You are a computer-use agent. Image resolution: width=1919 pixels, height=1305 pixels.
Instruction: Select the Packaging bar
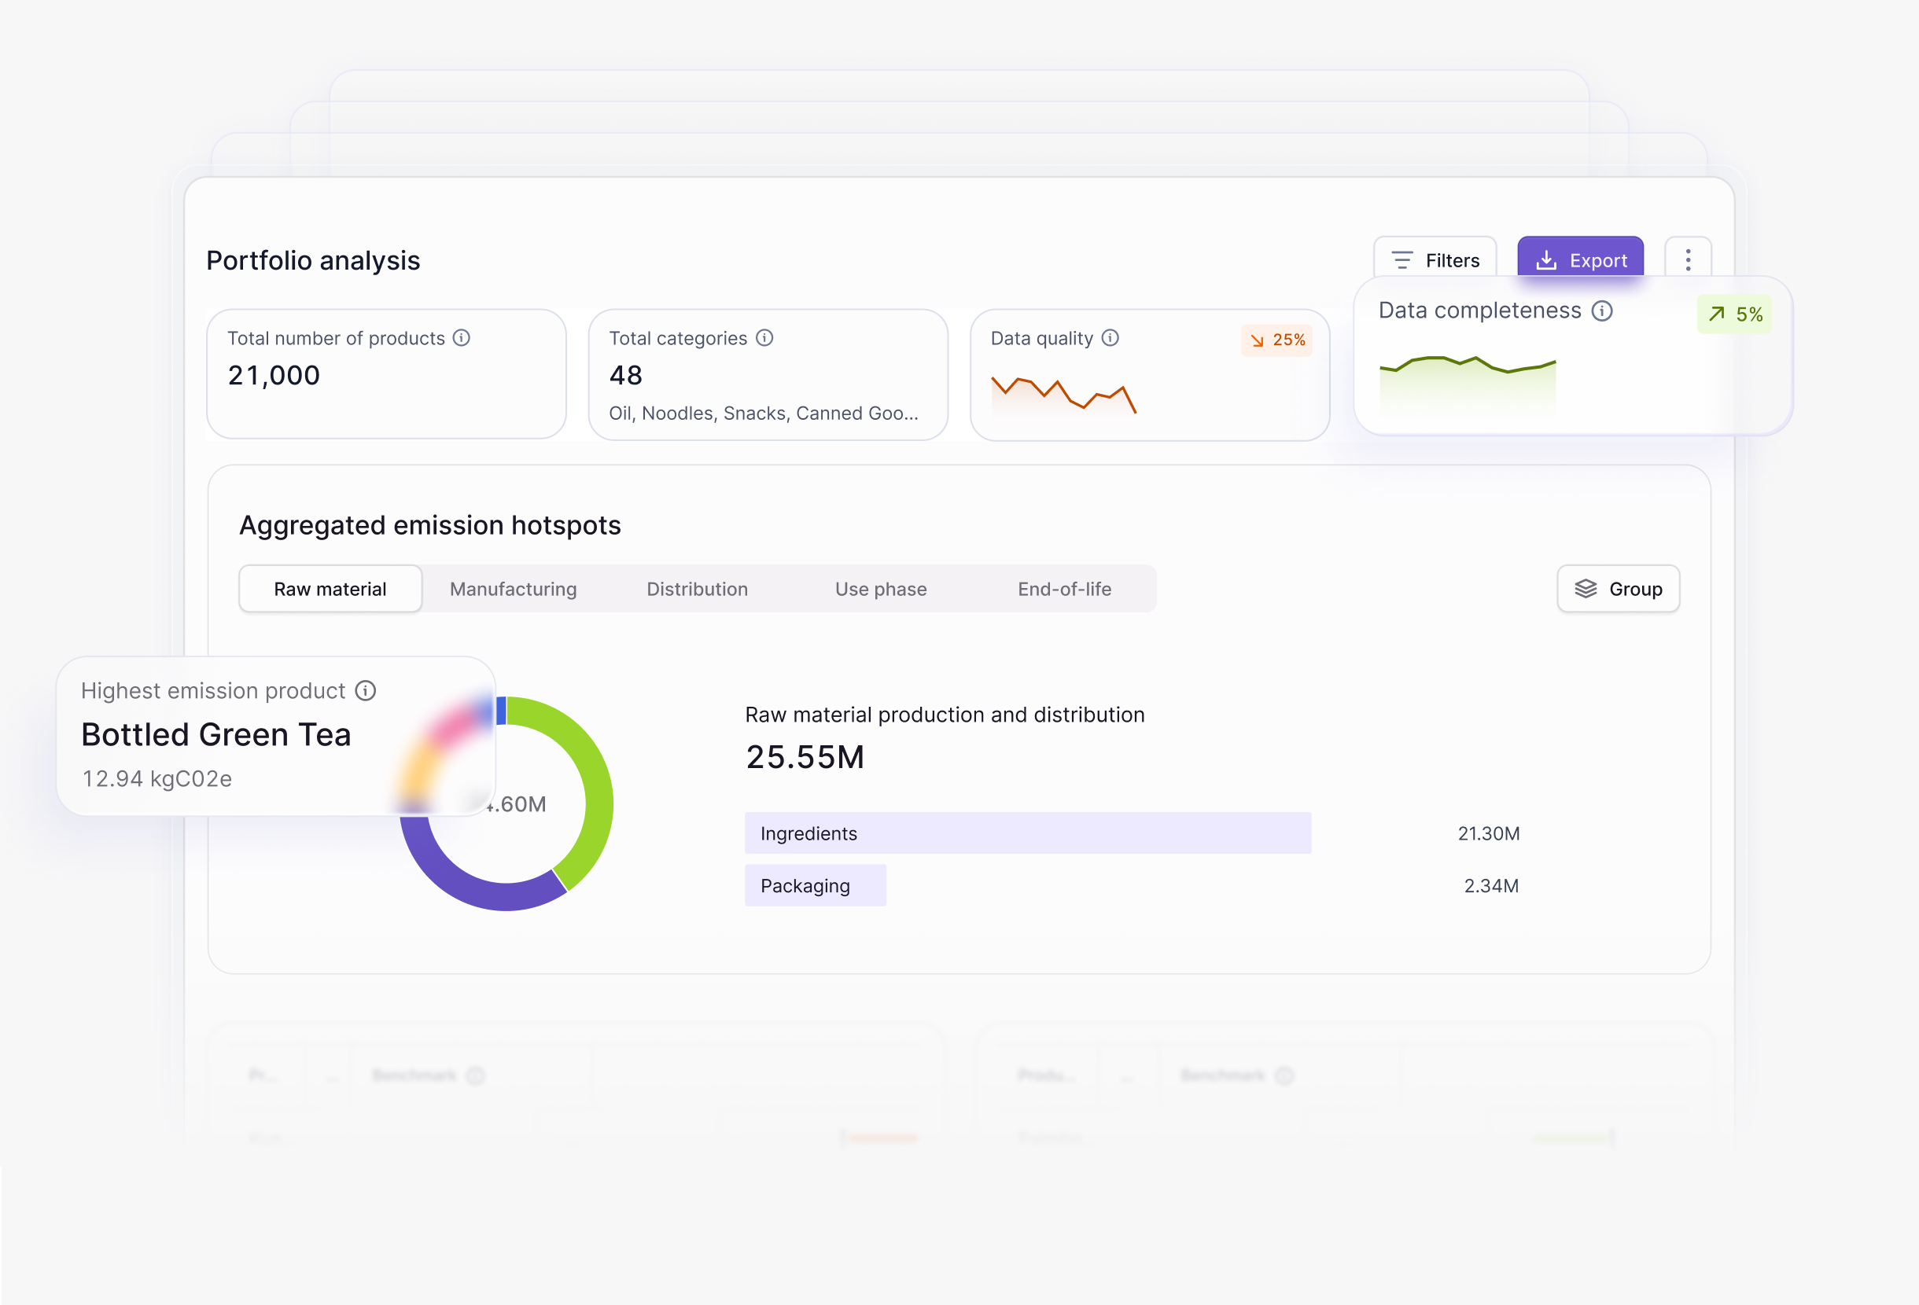[x=815, y=885]
